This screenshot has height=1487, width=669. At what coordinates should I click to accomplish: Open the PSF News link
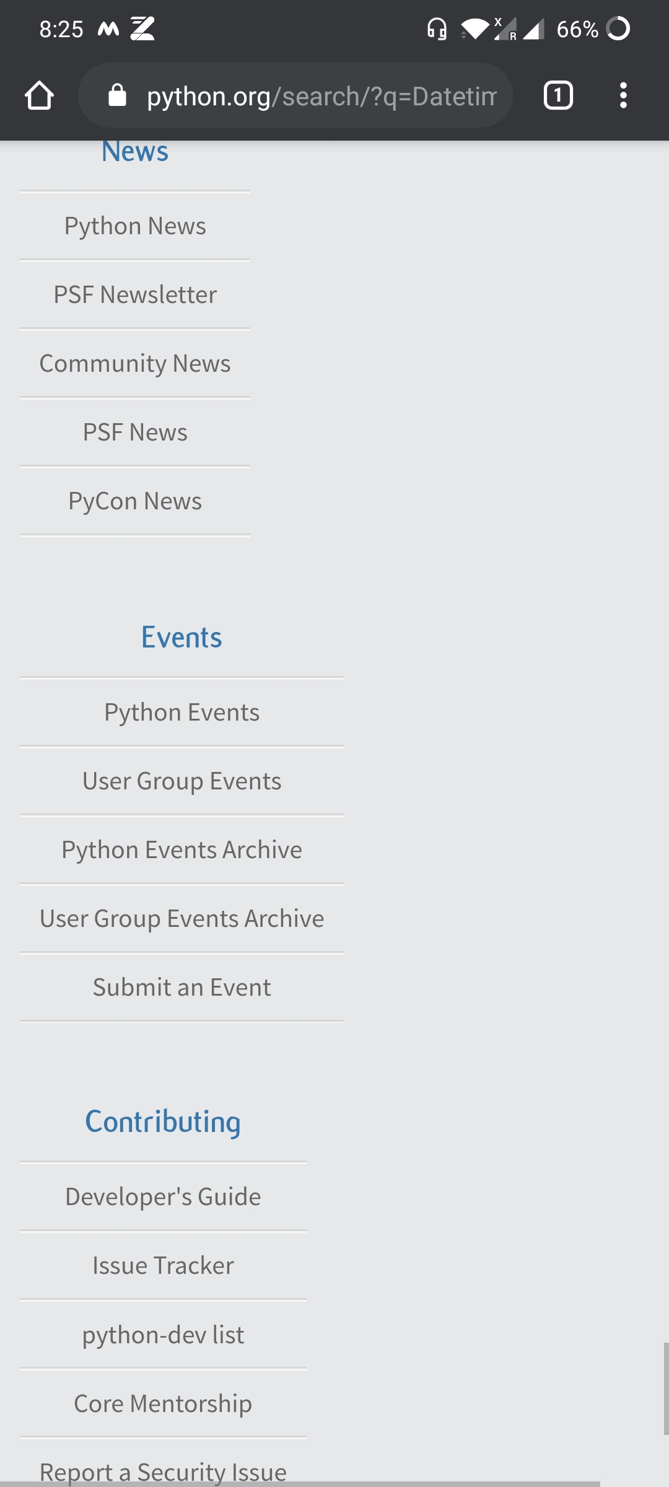click(x=135, y=432)
